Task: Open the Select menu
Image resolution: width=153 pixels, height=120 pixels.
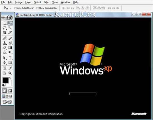Action: pos(38,2)
